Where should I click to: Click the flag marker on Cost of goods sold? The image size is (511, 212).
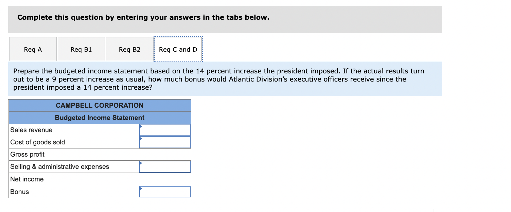(x=140, y=139)
